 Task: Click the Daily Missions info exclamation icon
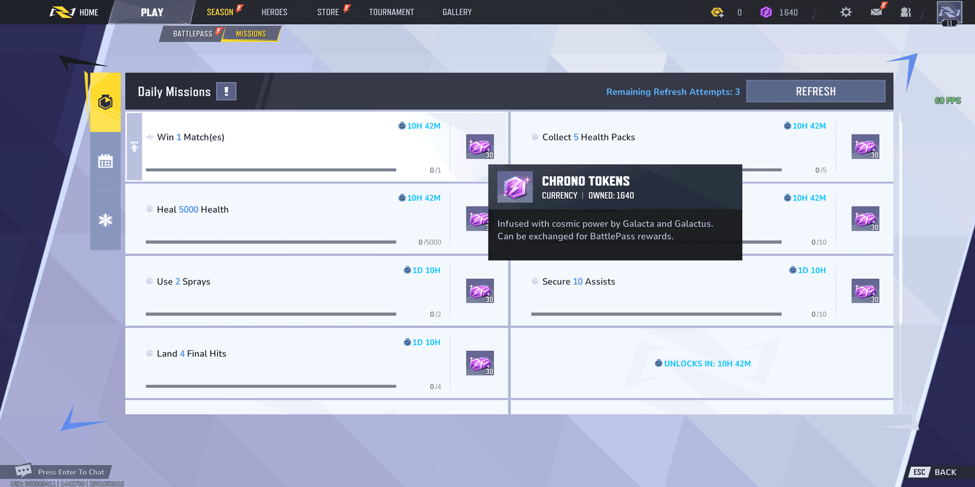click(226, 91)
